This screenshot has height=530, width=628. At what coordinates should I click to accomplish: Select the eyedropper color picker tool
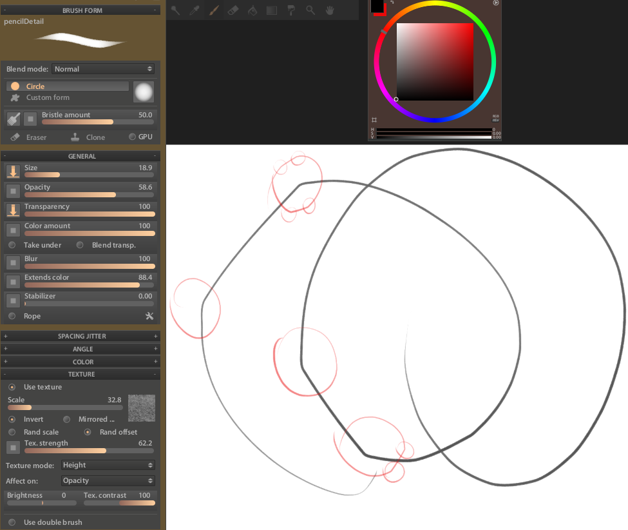click(195, 10)
